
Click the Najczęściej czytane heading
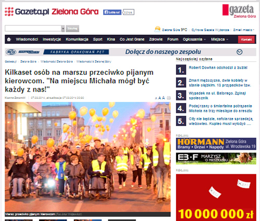click(x=194, y=59)
